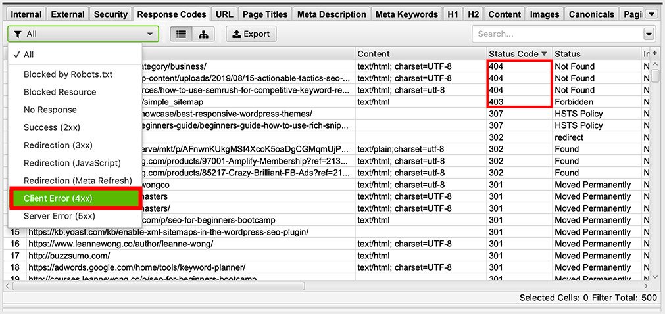This screenshot has height=314, width=665.
Task: Select the best-responsive-wordpress-themes URL cell
Action: pyautogui.click(x=248, y=114)
